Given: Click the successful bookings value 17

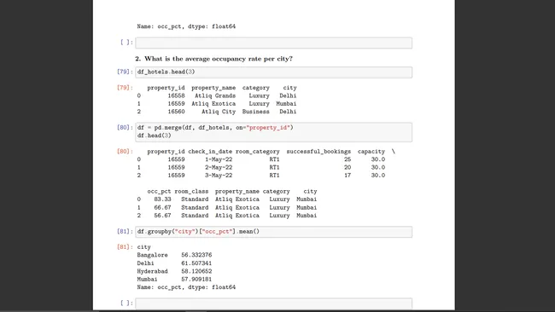Looking at the screenshot, I should 348,176.
